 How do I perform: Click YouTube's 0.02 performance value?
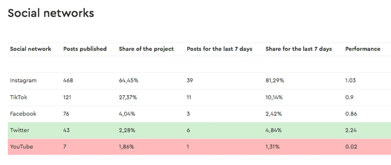tap(351, 147)
